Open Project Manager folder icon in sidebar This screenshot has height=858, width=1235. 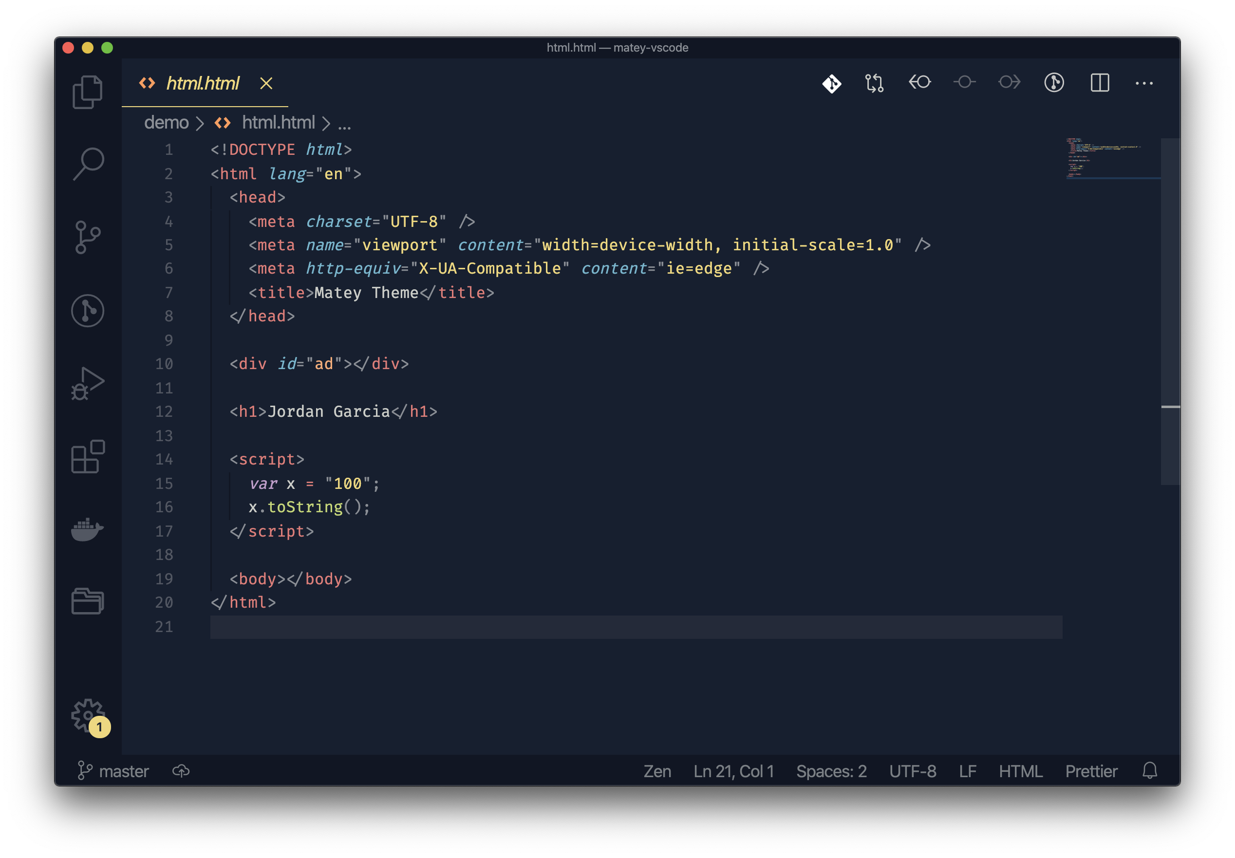point(87,600)
